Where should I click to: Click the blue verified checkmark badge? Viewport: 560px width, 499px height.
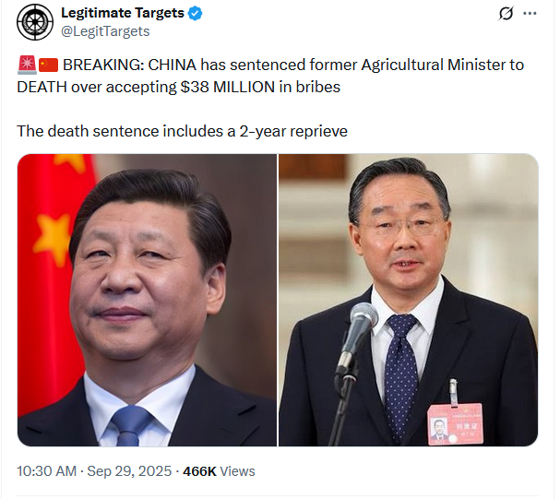pyautogui.click(x=195, y=14)
